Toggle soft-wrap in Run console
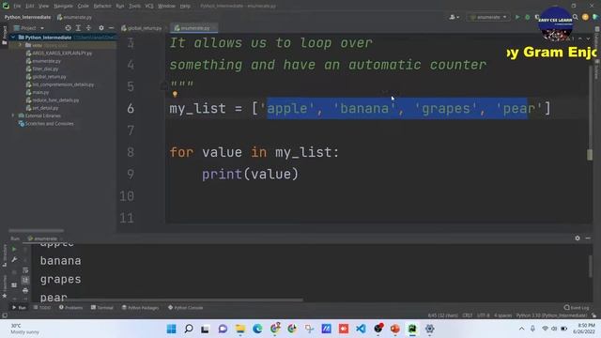601x338 pixels. tap(25, 270)
